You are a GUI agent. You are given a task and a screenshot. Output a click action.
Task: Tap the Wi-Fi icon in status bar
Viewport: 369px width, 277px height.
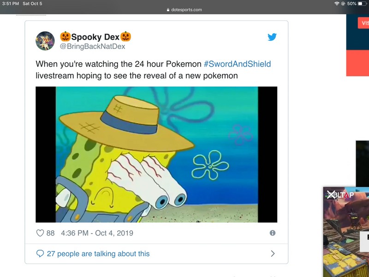click(x=337, y=4)
